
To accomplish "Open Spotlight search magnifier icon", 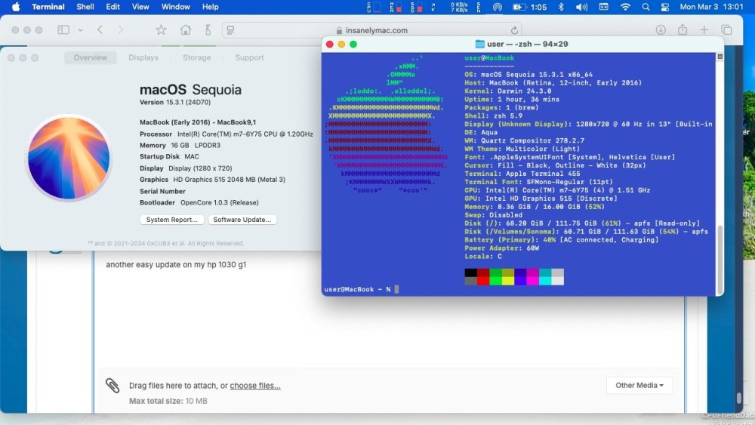I will [646, 7].
